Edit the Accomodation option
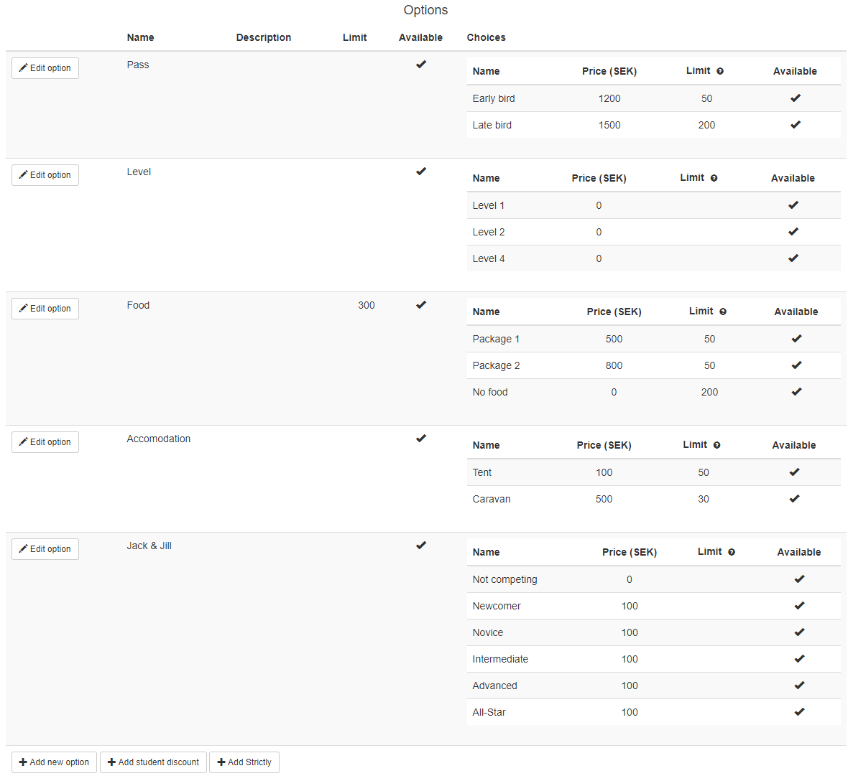This screenshot has width=848, height=781. [x=45, y=442]
